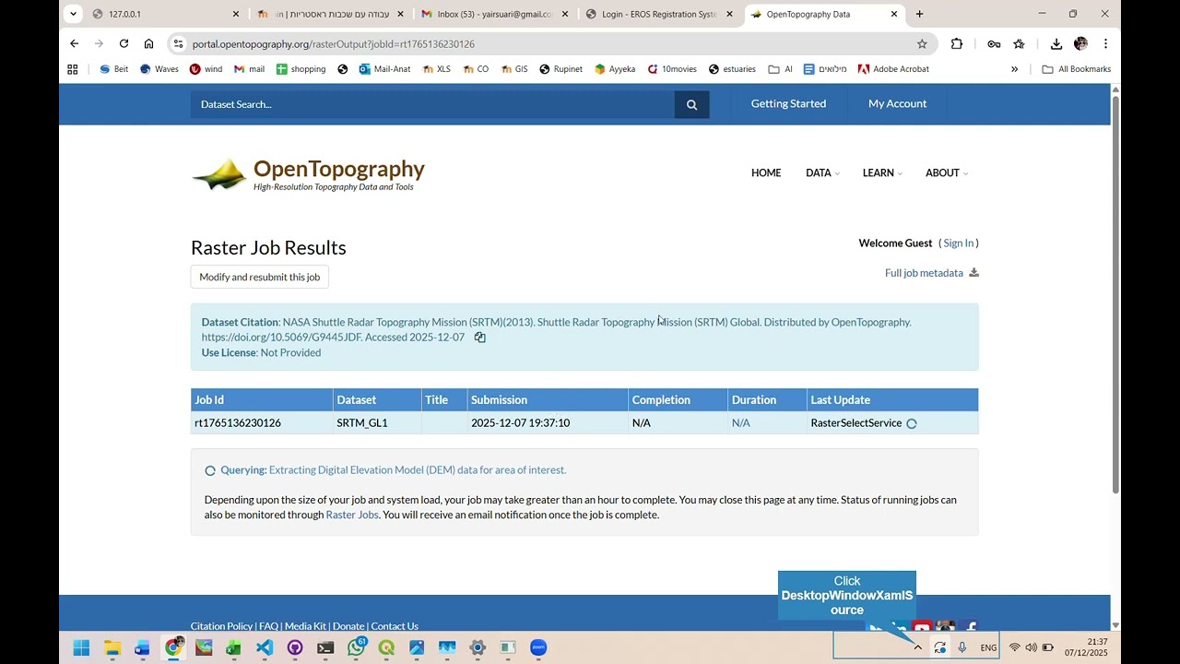This screenshot has height=664, width=1180.
Task: Click the OpenTopography logo
Action: [x=308, y=174]
